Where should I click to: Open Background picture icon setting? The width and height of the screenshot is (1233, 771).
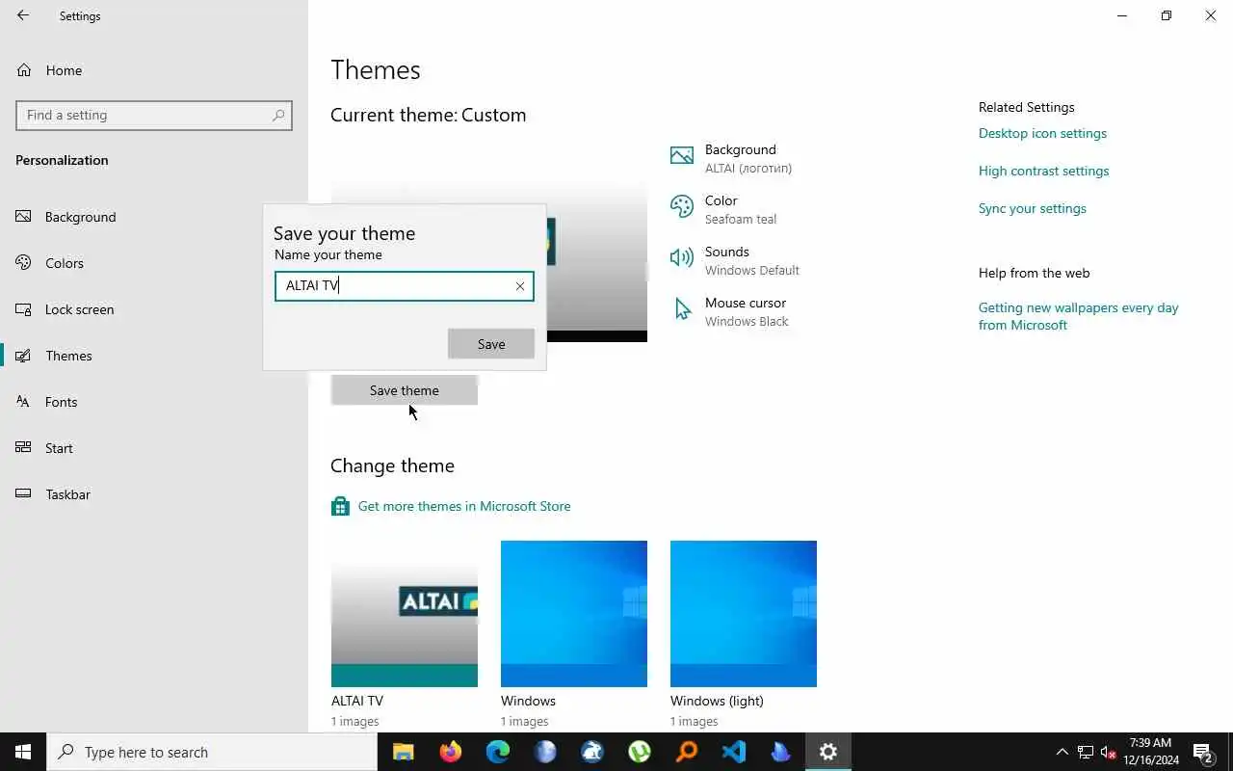pyautogui.click(x=682, y=156)
